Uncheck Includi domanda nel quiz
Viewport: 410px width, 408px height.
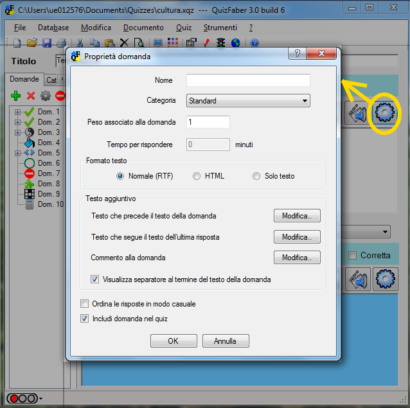85,318
